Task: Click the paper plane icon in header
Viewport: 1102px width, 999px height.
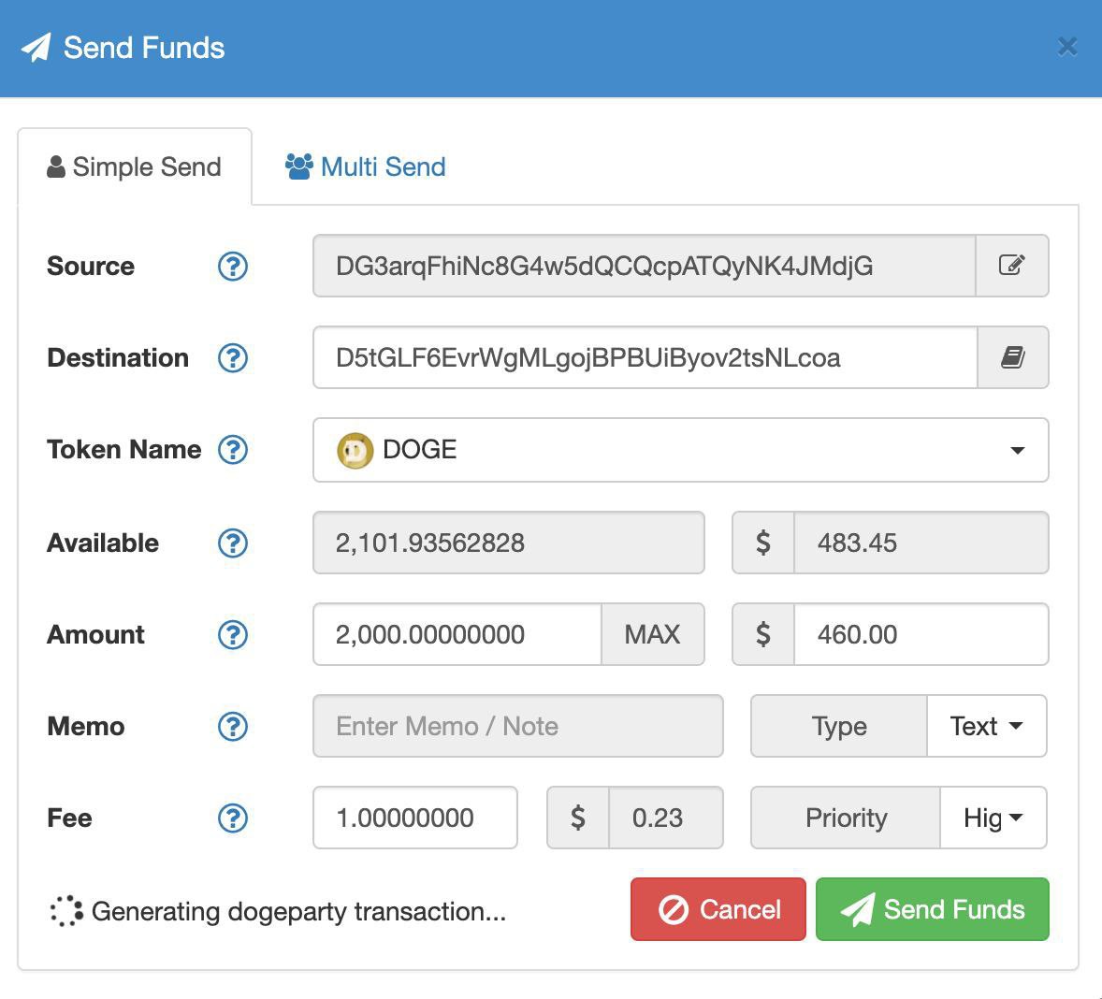Action: click(x=36, y=48)
